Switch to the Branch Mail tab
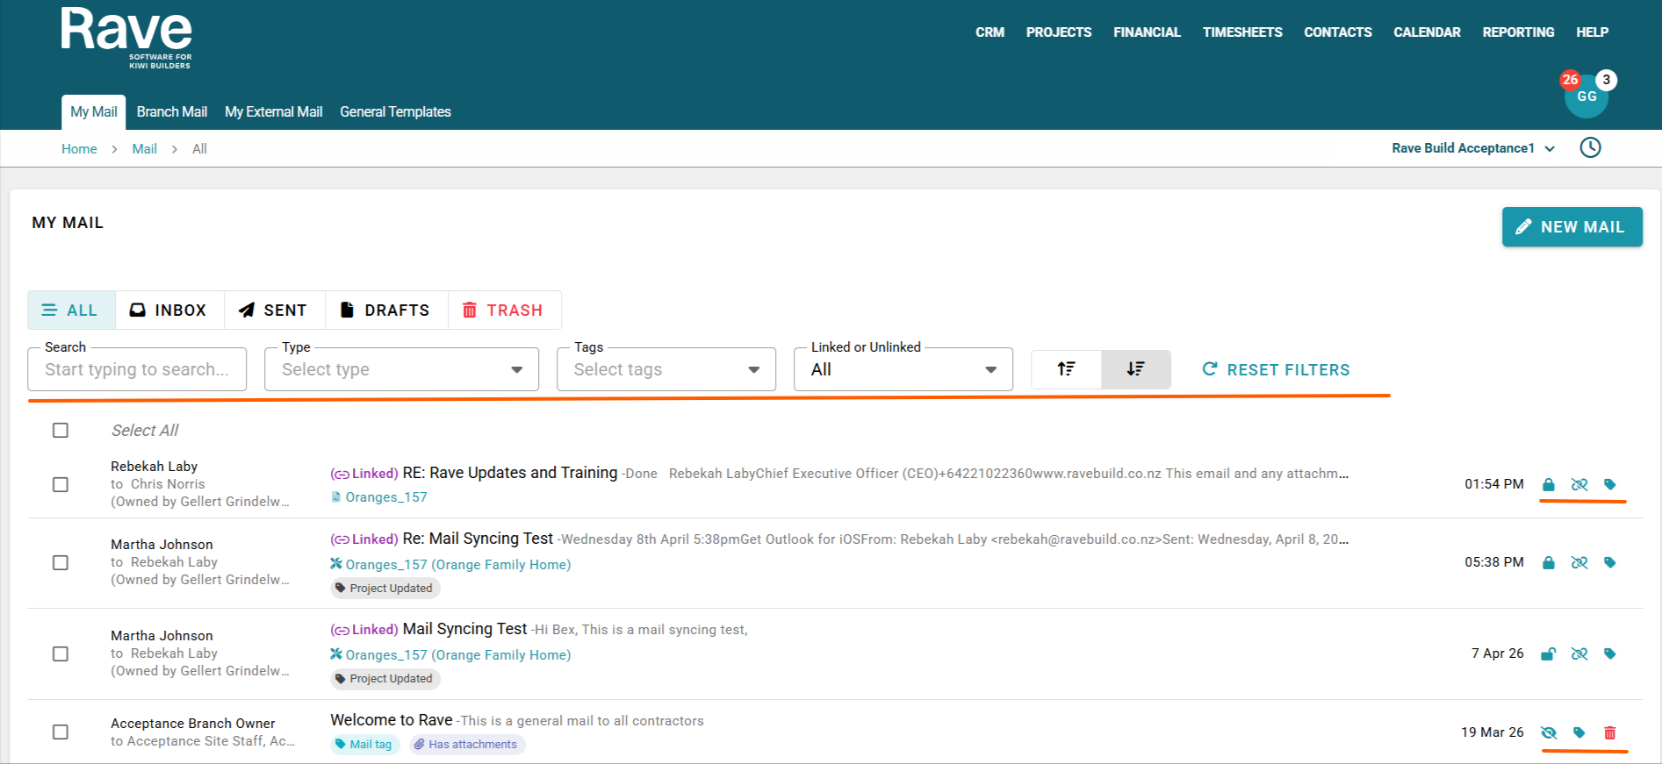This screenshot has height=764, width=1662. (x=172, y=111)
